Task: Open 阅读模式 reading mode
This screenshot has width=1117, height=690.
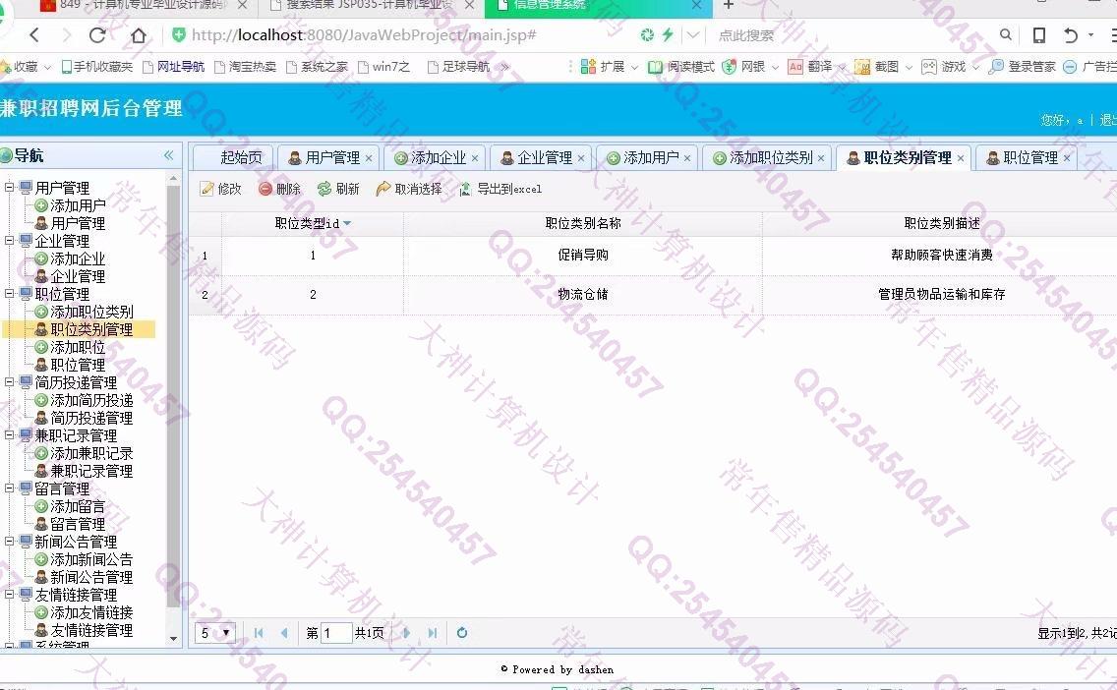Action: click(681, 66)
